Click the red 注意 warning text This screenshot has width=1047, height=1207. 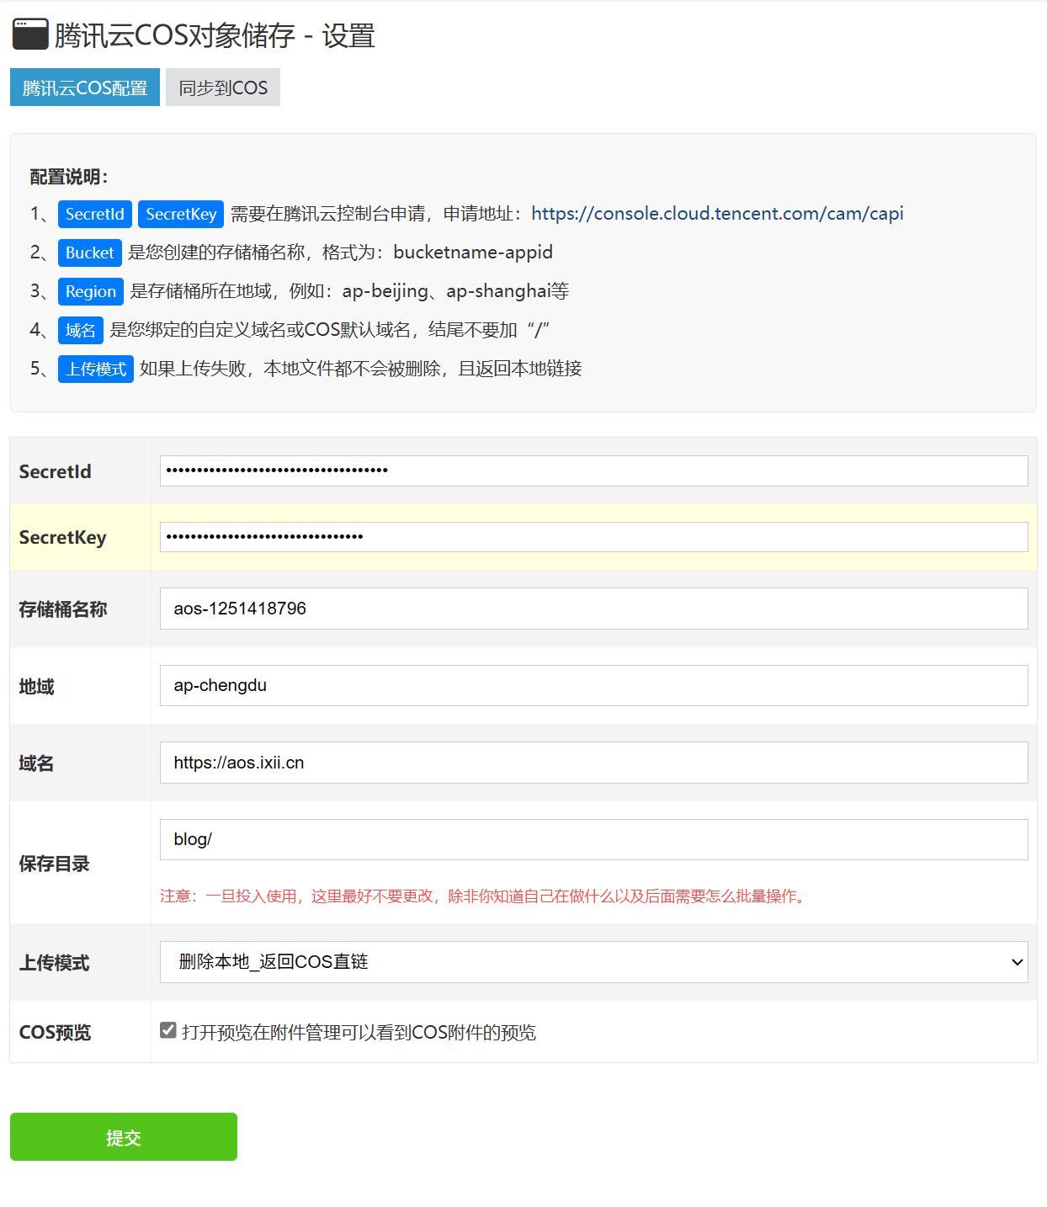click(x=485, y=896)
